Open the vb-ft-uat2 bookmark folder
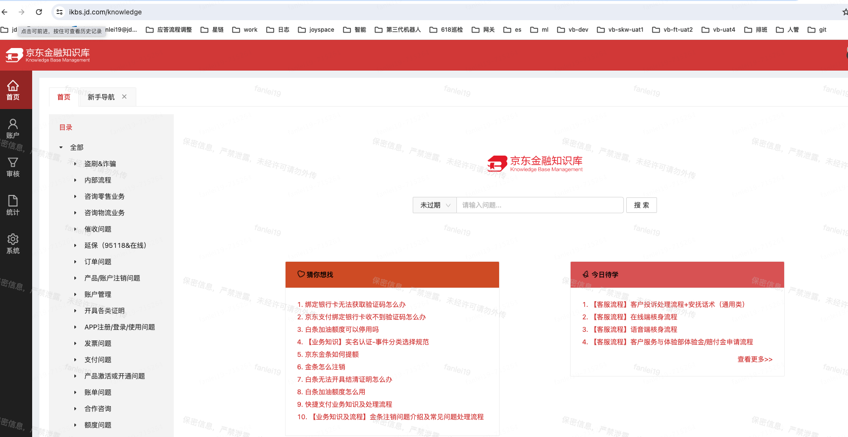This screenshot has width=848, height=437. [673, 30]
